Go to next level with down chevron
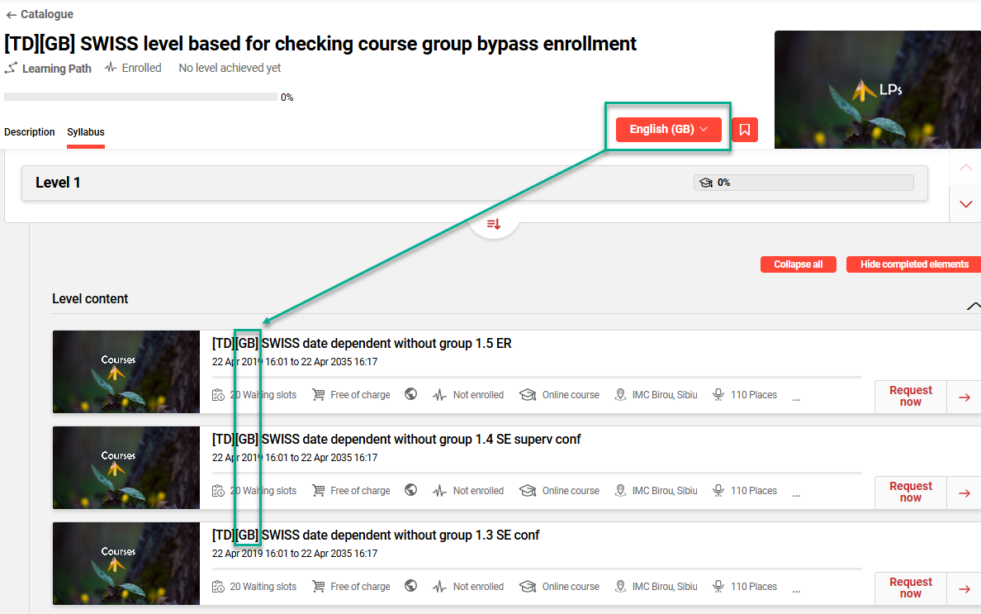Screen dimensions: 981x614 (x=965, y=204)
